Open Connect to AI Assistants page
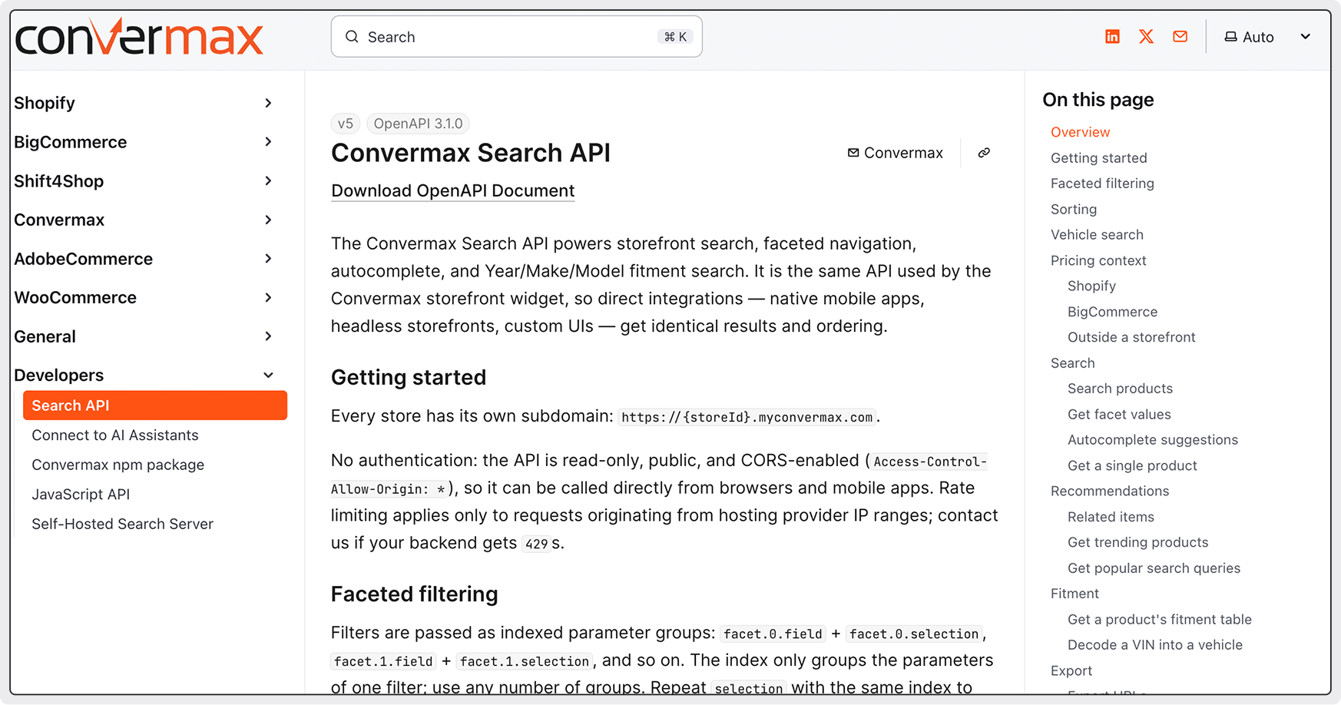The width and height of the screenshot is (1341, 705). coord(115,435)
